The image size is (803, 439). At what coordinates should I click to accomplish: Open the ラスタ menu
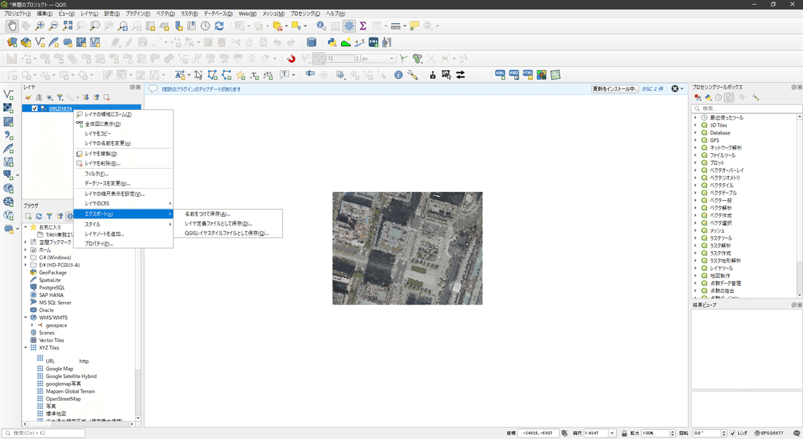pyautogui.click(x=190, y=13)
